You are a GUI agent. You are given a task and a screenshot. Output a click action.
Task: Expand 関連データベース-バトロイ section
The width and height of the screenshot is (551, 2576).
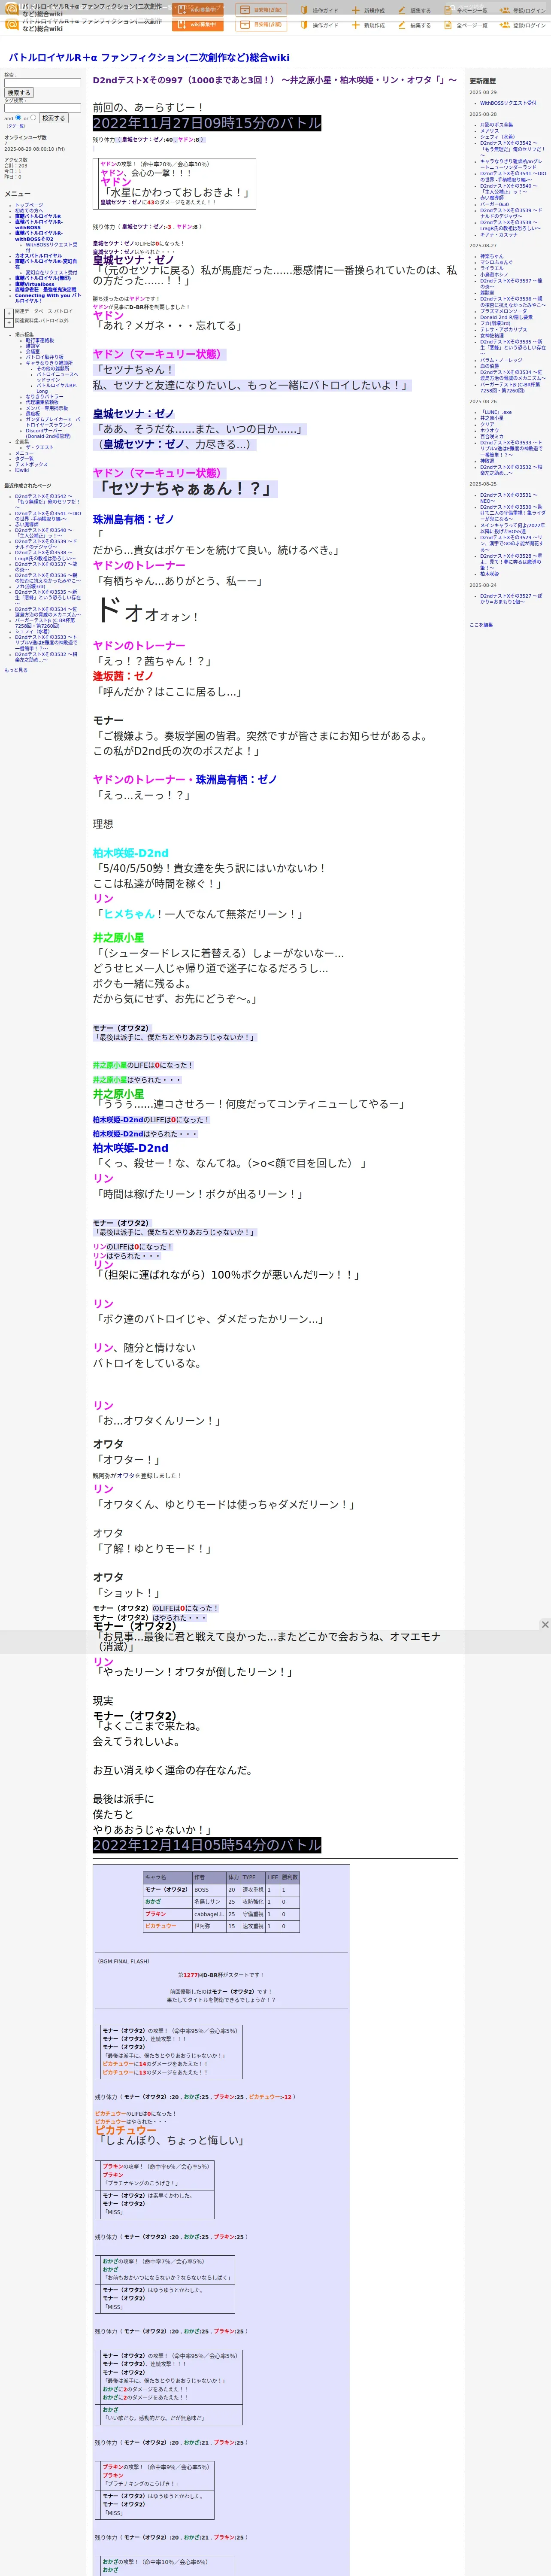point(9,313)
